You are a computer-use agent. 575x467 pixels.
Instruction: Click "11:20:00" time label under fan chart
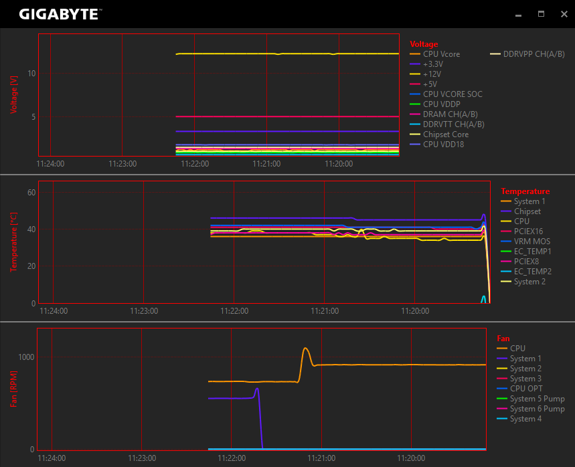coord(411,458)
